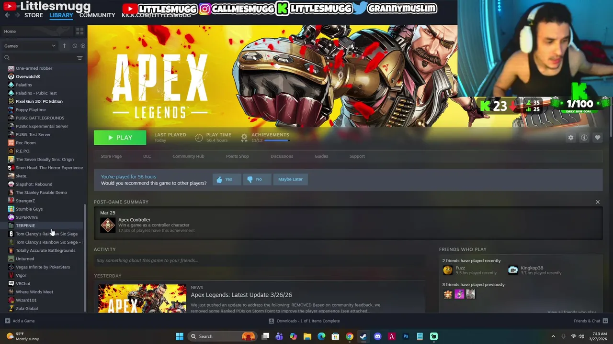Click the Apex news thumbnail image
Viewport: 613px width, 344px height.
point(142,299)
